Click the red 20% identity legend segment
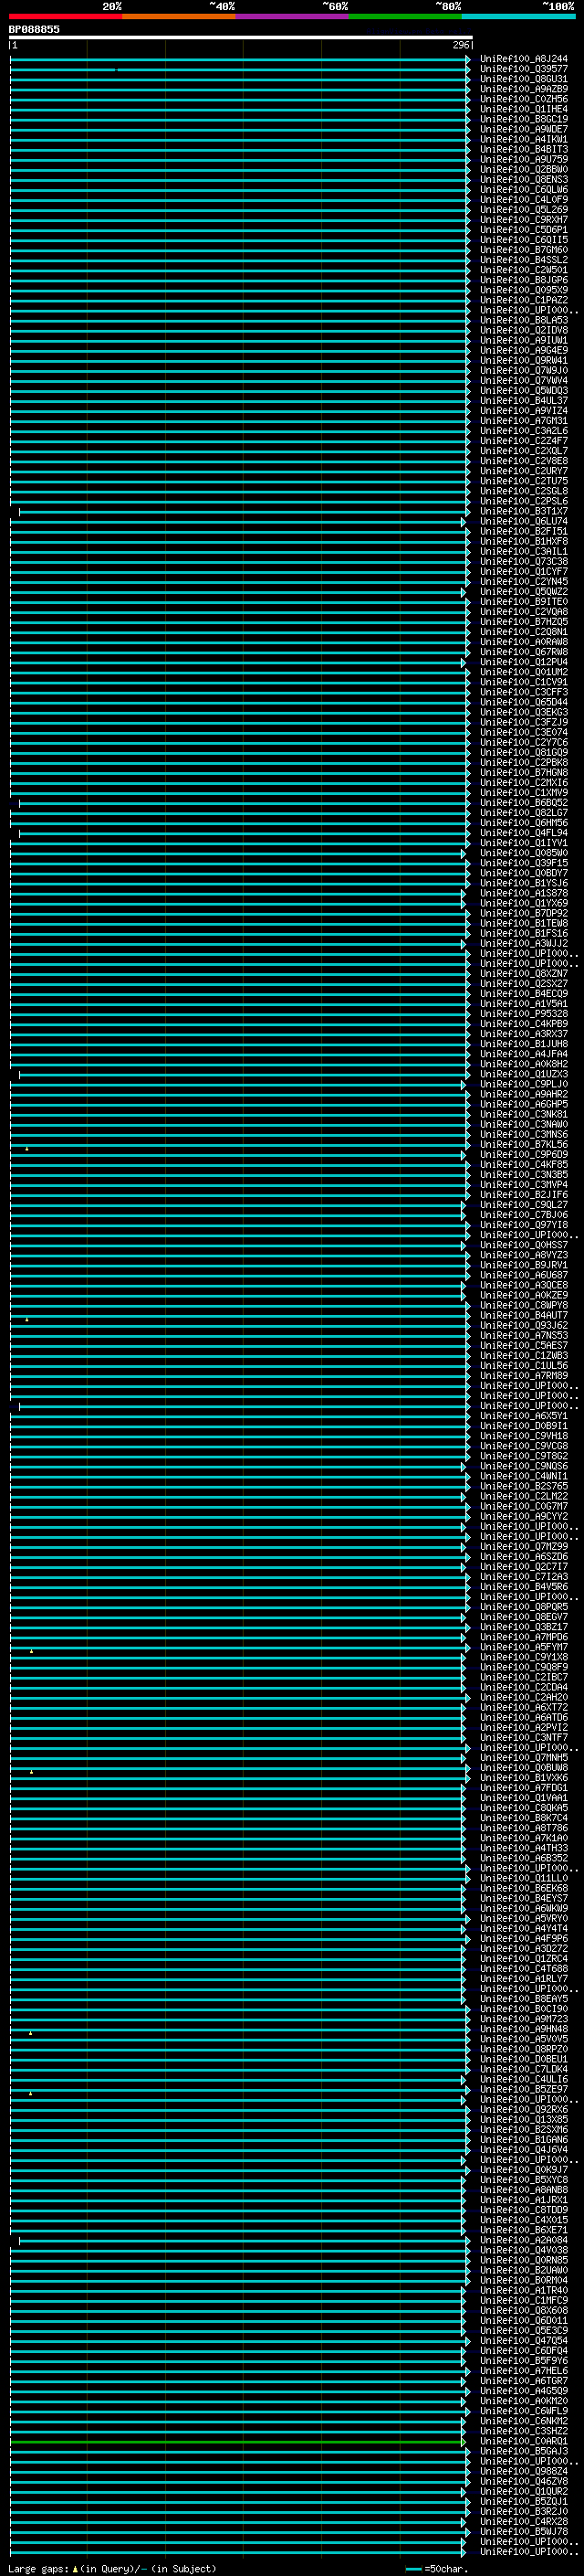This screenshot has width=584, height=2576. (x=65, y=17)
